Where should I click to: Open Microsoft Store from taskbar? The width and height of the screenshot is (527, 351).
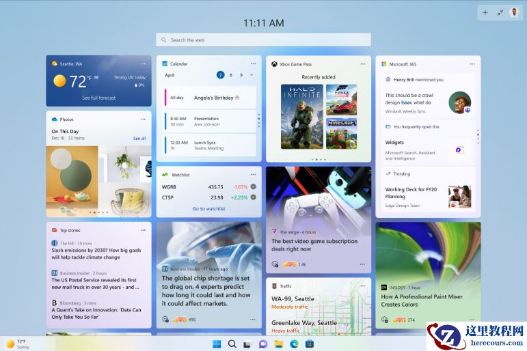click(x=310, y=344)
